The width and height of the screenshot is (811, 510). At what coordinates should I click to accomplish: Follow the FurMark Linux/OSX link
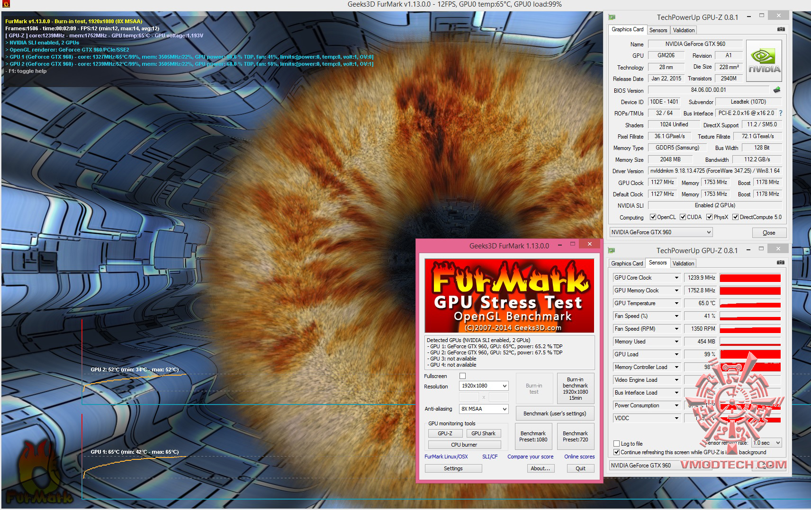446,457
